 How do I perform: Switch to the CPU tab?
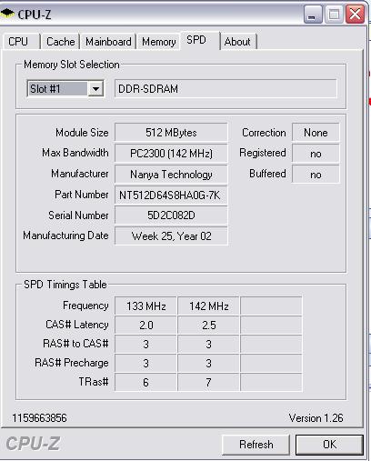point(22,42)
